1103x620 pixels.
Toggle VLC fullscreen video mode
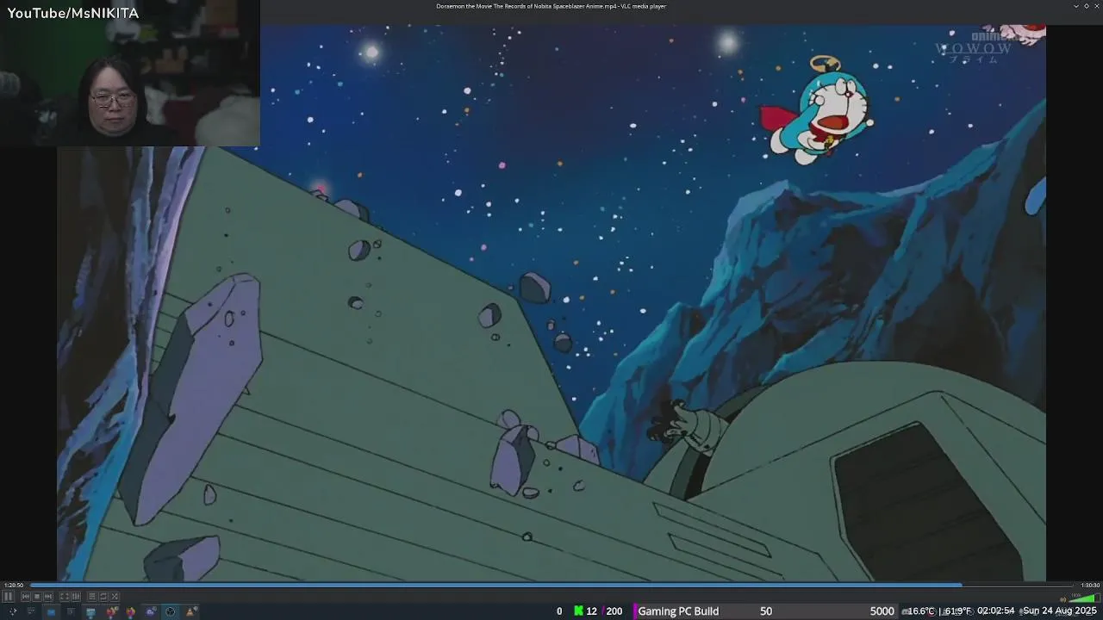point(65,597)
